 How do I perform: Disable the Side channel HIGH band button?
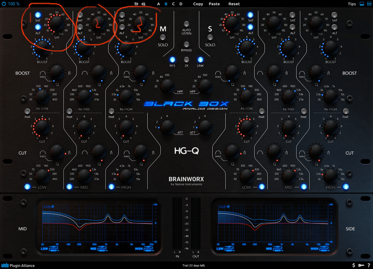tap(345, 187)
